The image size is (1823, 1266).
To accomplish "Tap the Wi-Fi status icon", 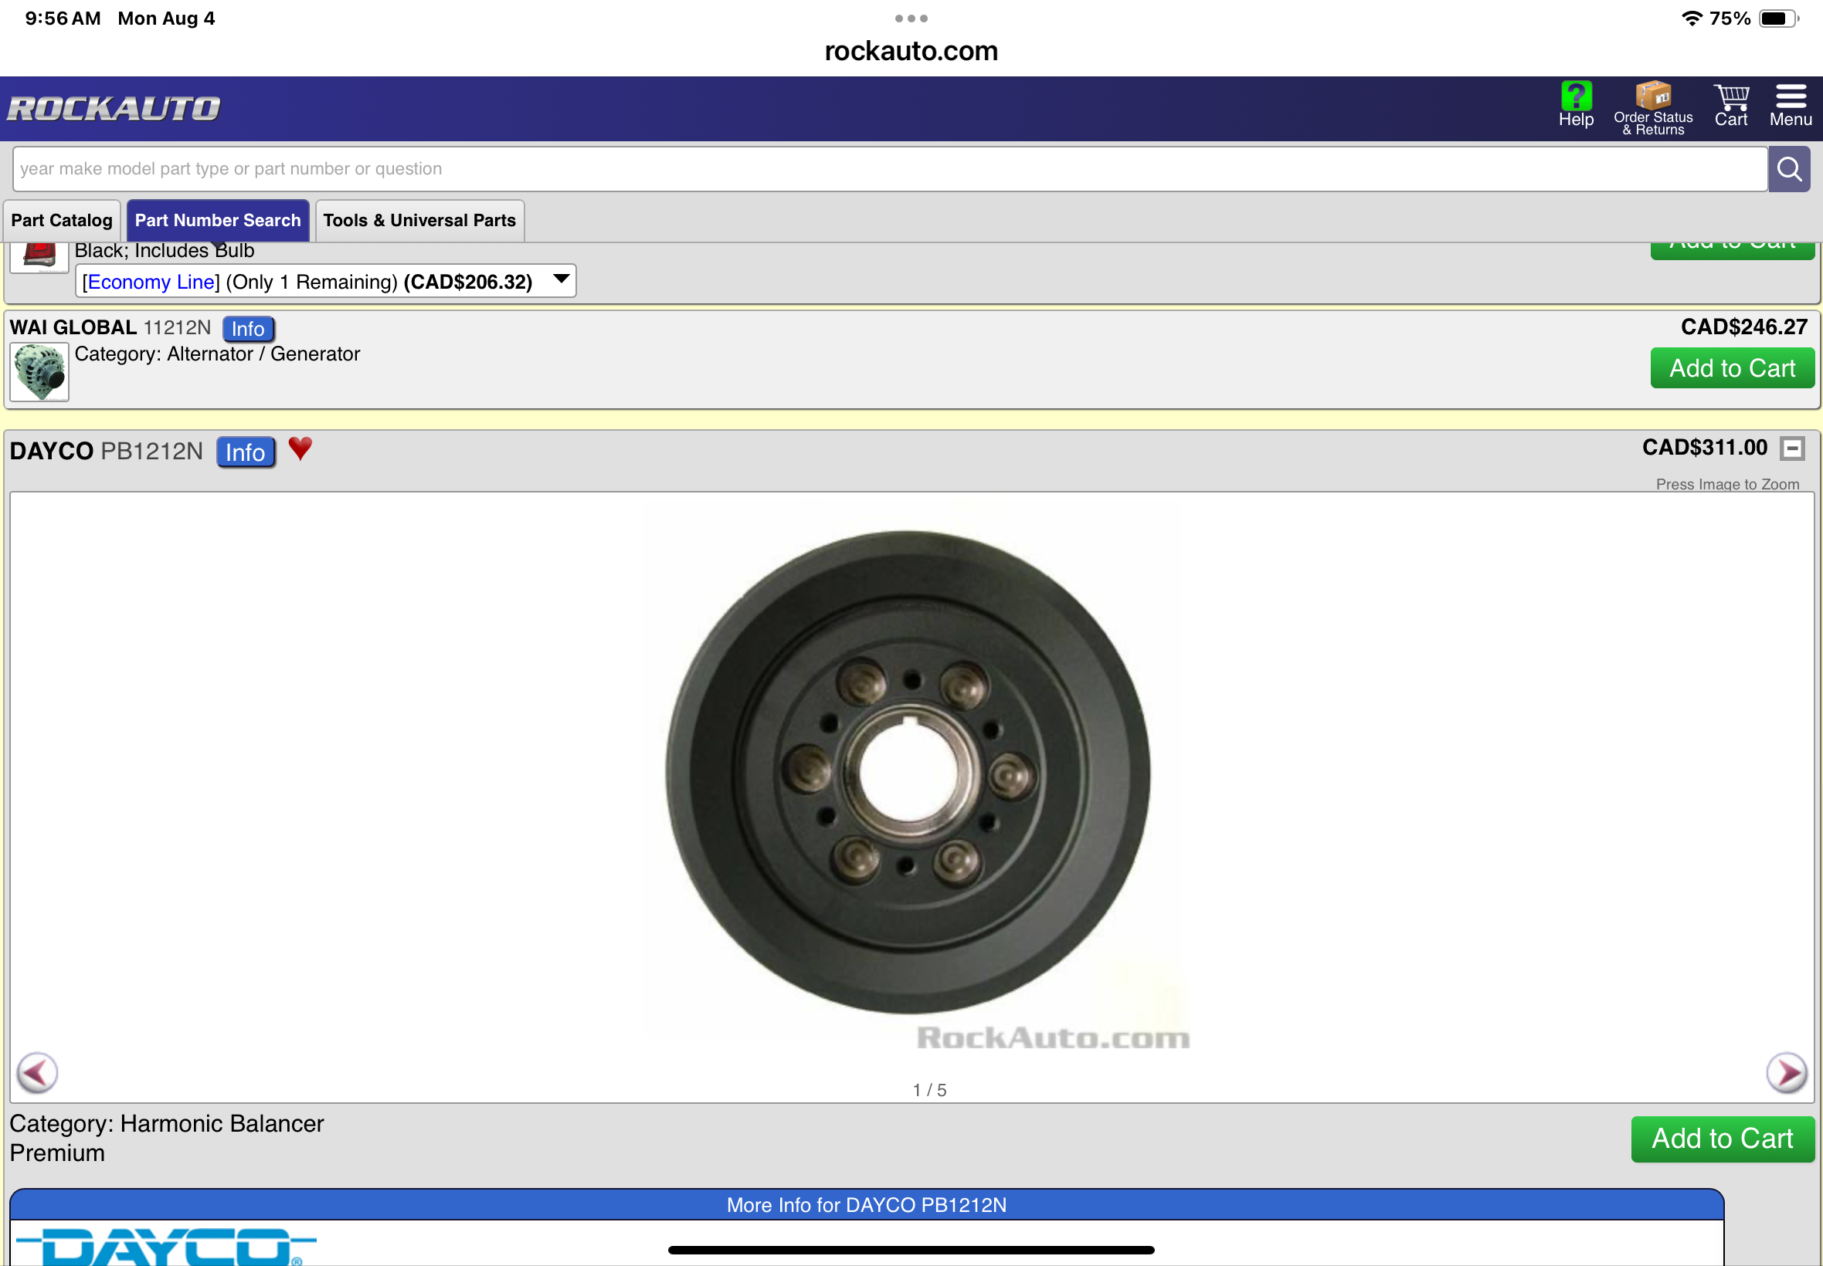I will point(1692,19).
